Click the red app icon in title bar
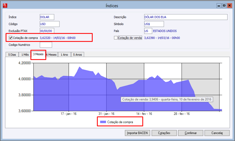The width and height of the screenshot is (235, 141). pos(5,5)
